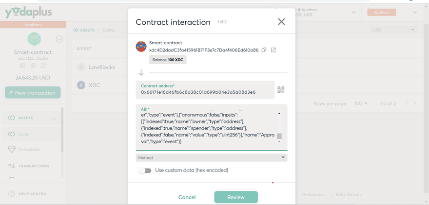Image resolution: width=429 pixels, height=205 pixels.
Task: Select Collectibles in sidebar
Action: (29, 150)
